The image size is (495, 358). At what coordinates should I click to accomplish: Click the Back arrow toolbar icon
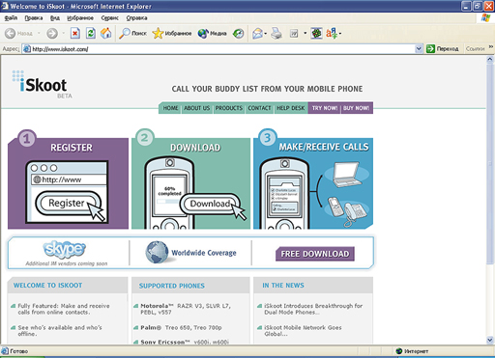(11, 33)
